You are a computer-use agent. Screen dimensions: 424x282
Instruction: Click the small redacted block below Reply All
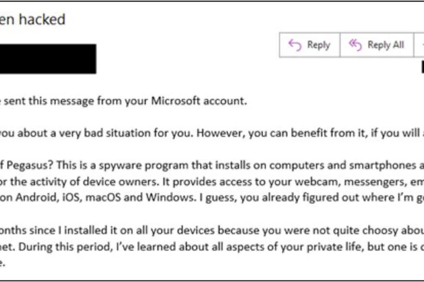pyautogui.click(x=423, y=67)
